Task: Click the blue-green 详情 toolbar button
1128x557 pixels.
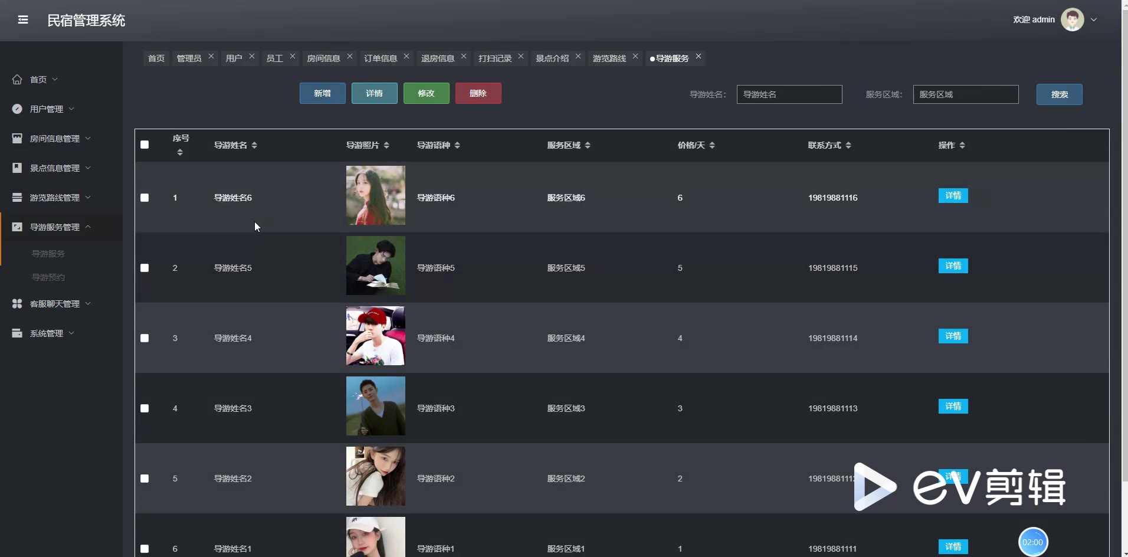Action: click(x=375, y=93)
